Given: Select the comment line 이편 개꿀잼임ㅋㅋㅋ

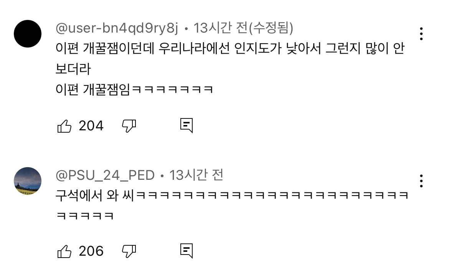Looking at the screenshot, I should pos(134,89).
